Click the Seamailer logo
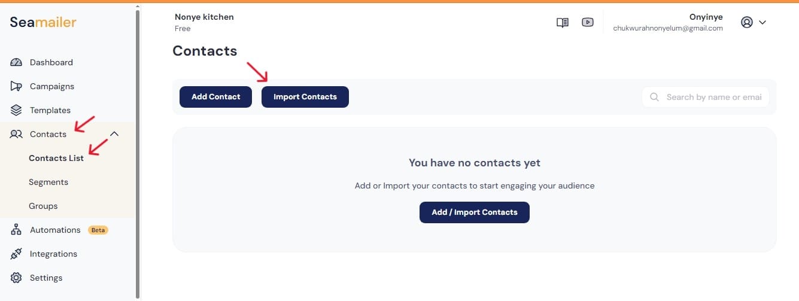The height and width of the screenshot is (301, 799). [x=43, y=23]
